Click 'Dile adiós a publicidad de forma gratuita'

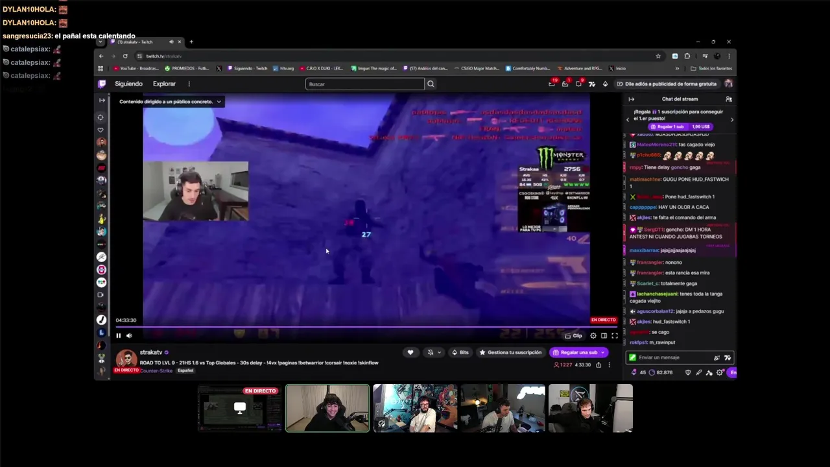pos(667,84)
